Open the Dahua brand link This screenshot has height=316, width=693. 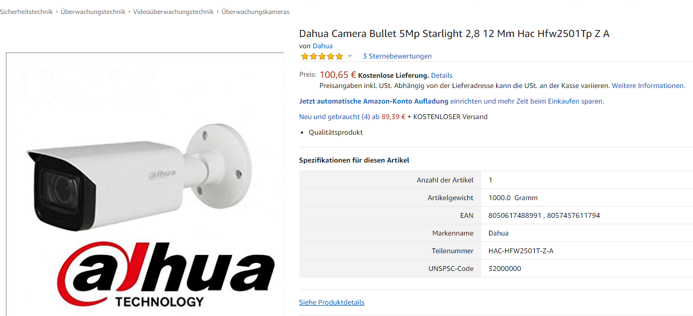click(x=322, y=46)
